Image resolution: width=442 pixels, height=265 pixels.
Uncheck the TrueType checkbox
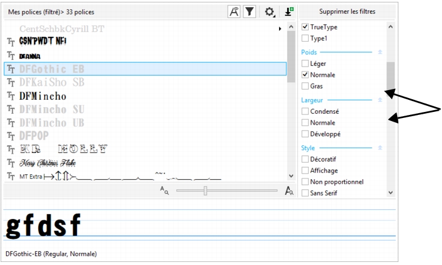click(x=305, y=27)
